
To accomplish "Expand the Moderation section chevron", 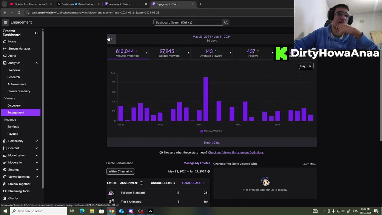I will (x=37, y=162).
